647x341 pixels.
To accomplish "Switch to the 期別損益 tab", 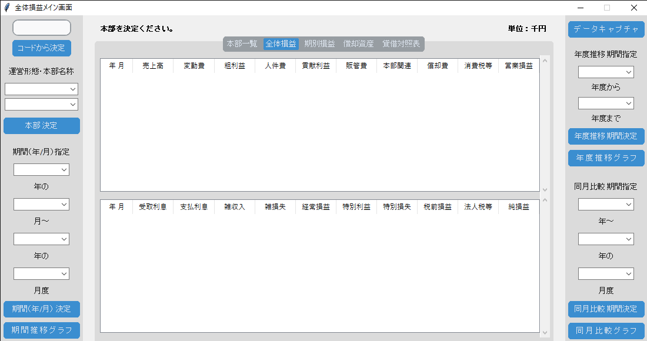I will coord(319,43).
